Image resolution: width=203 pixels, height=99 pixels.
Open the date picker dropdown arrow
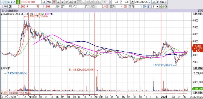[150, 2]
